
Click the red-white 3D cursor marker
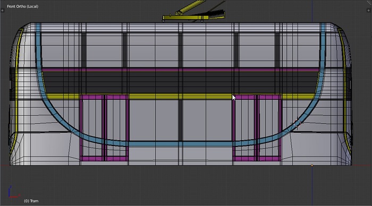(x=297, y=123)
